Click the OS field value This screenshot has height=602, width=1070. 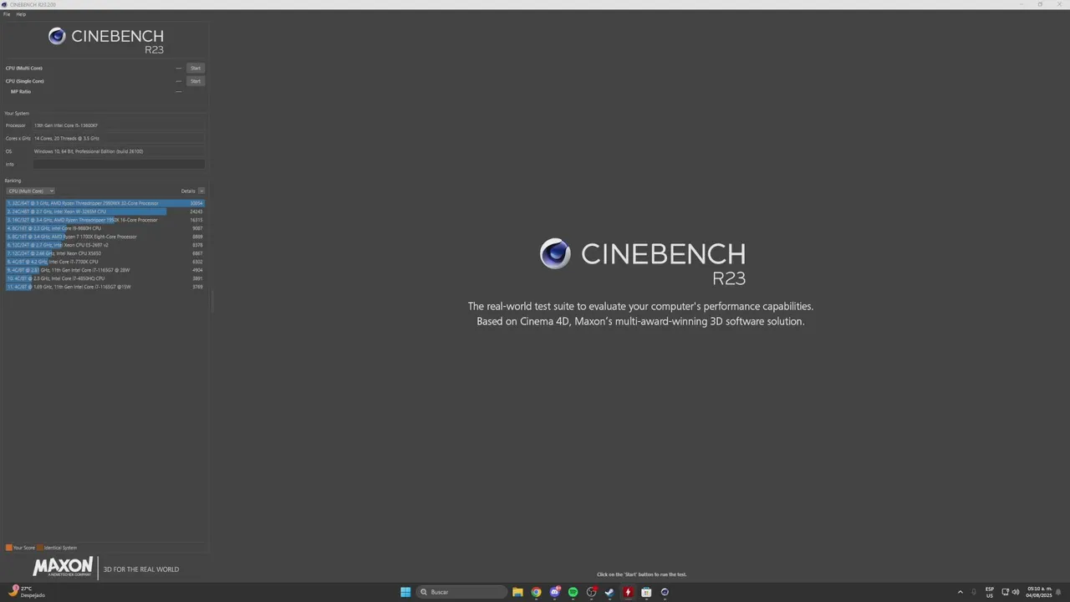tap(119, 151)
